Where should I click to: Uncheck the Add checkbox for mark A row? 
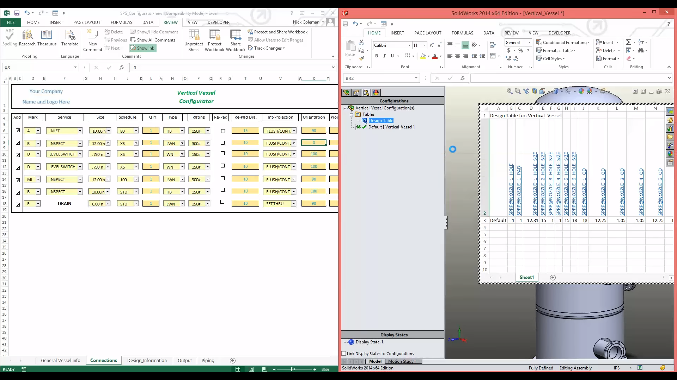coord(18,131)
